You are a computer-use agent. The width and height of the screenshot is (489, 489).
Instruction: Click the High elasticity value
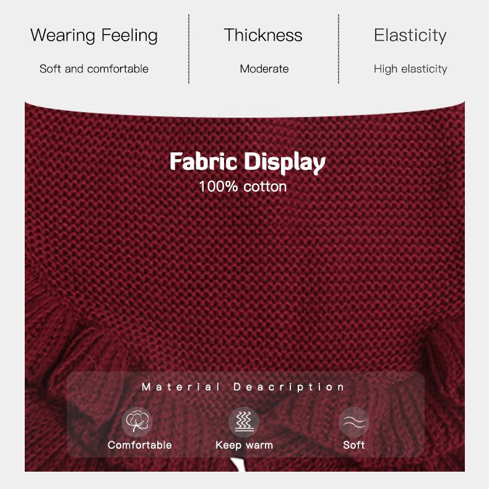pos(410,69)
